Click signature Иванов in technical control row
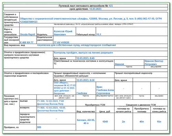 [x=119, y=64]
